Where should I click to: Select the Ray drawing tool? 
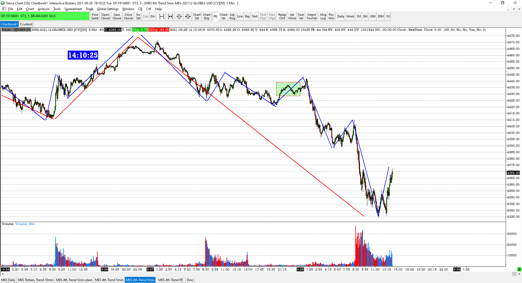coord(247,17)
